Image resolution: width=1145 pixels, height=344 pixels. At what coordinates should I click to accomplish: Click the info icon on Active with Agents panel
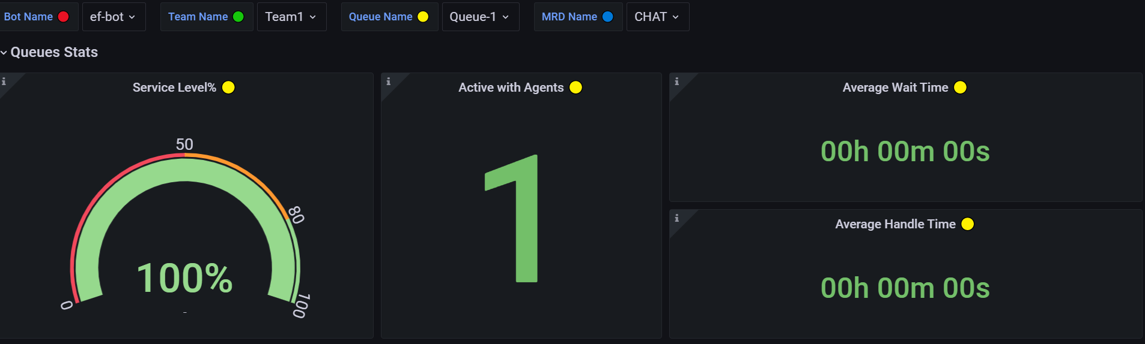click(x=389, y=82)
